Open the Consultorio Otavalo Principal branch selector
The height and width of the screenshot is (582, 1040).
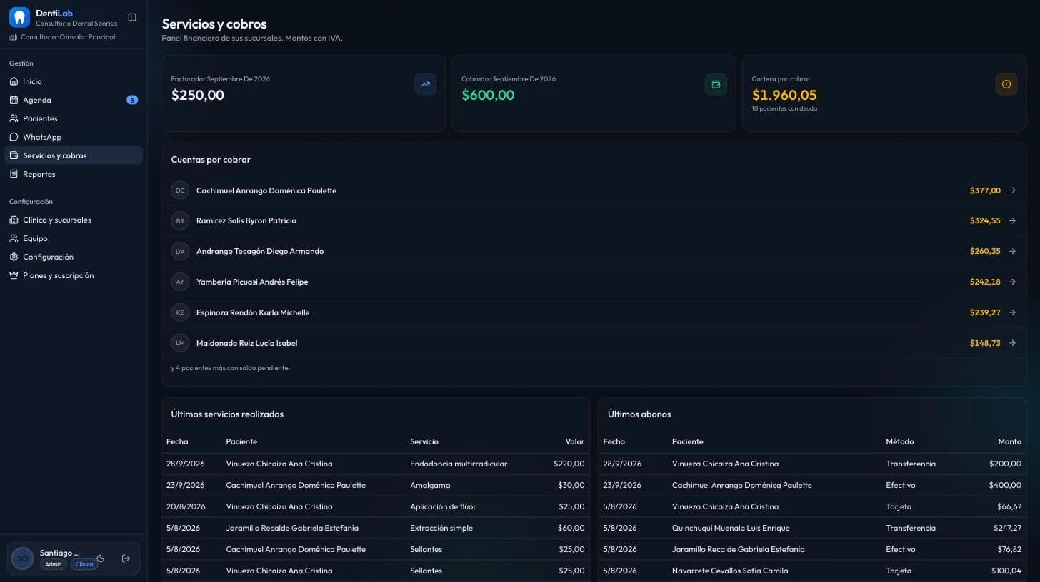(x=62, y=37)
